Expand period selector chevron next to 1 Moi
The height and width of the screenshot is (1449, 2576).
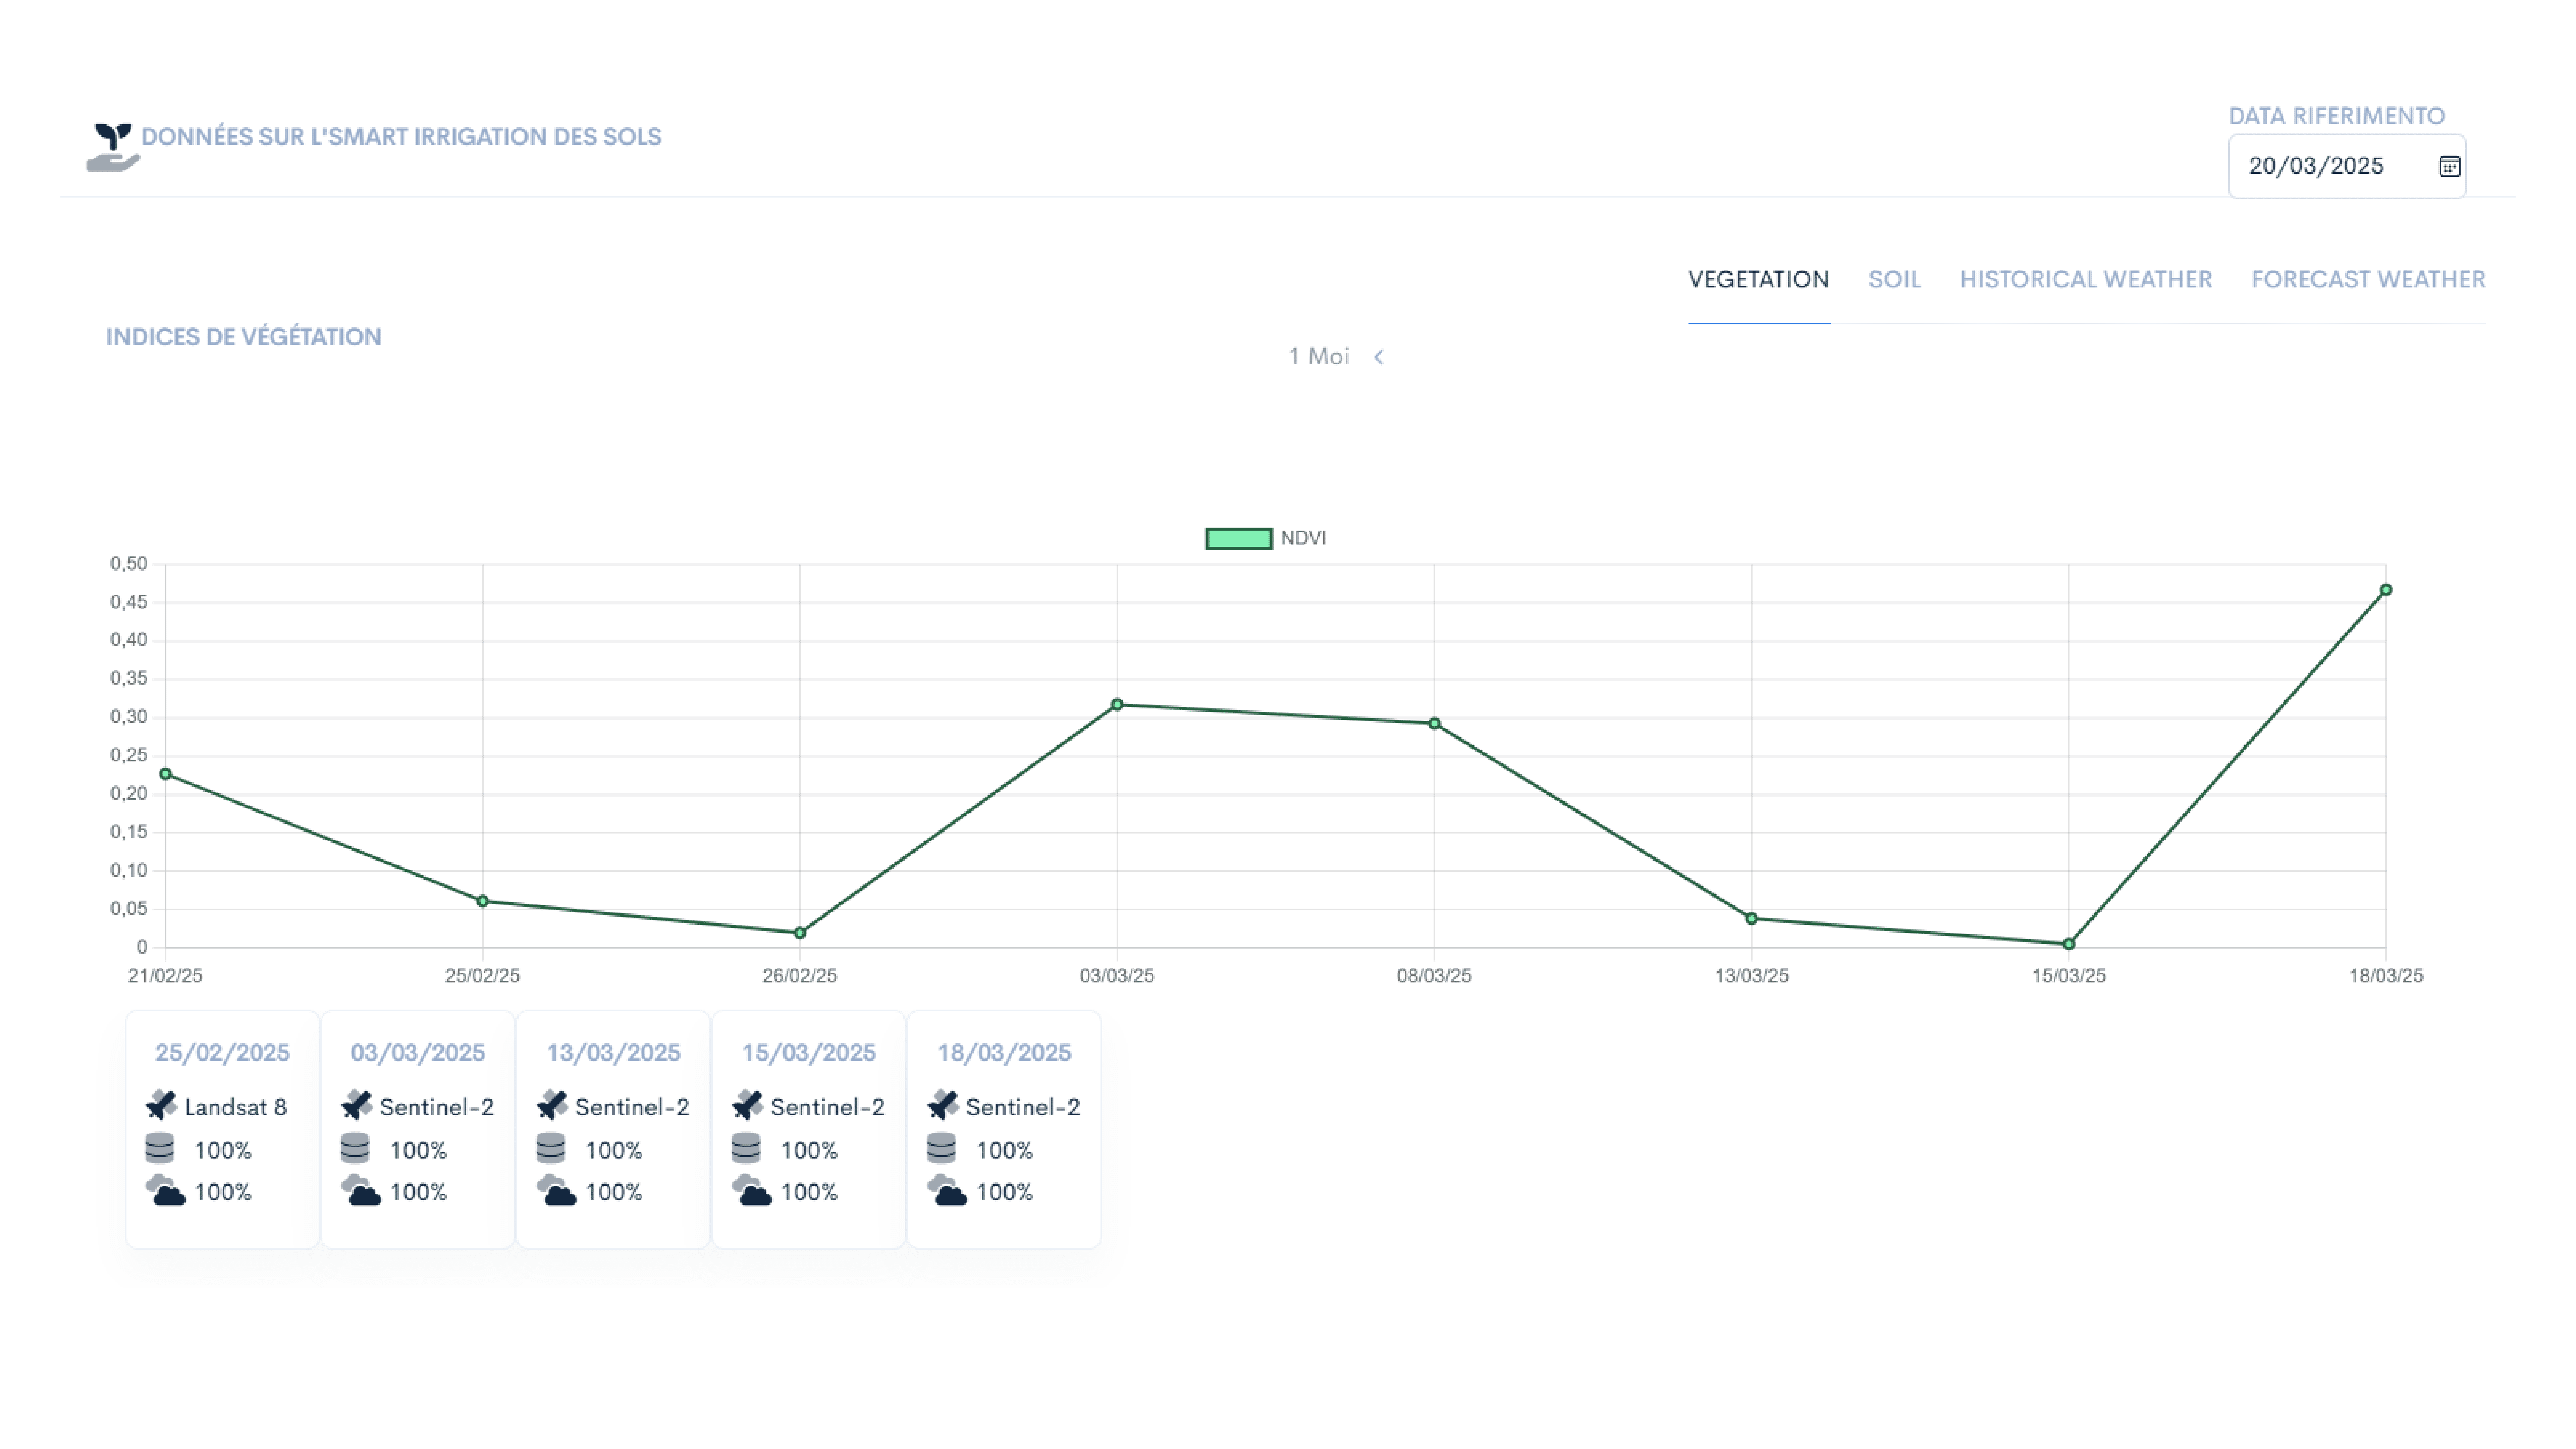tap(1379, 357)
